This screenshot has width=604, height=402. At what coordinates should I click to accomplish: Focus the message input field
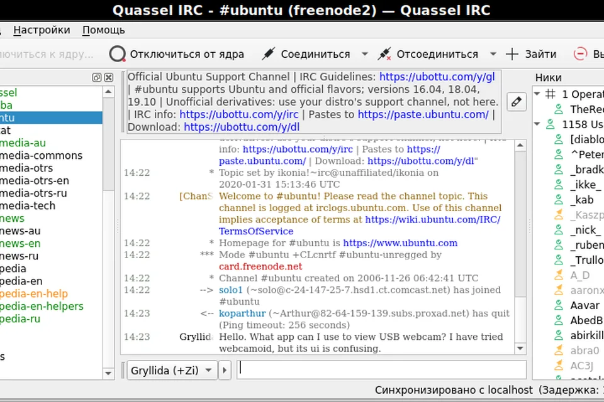pos(381,370)
